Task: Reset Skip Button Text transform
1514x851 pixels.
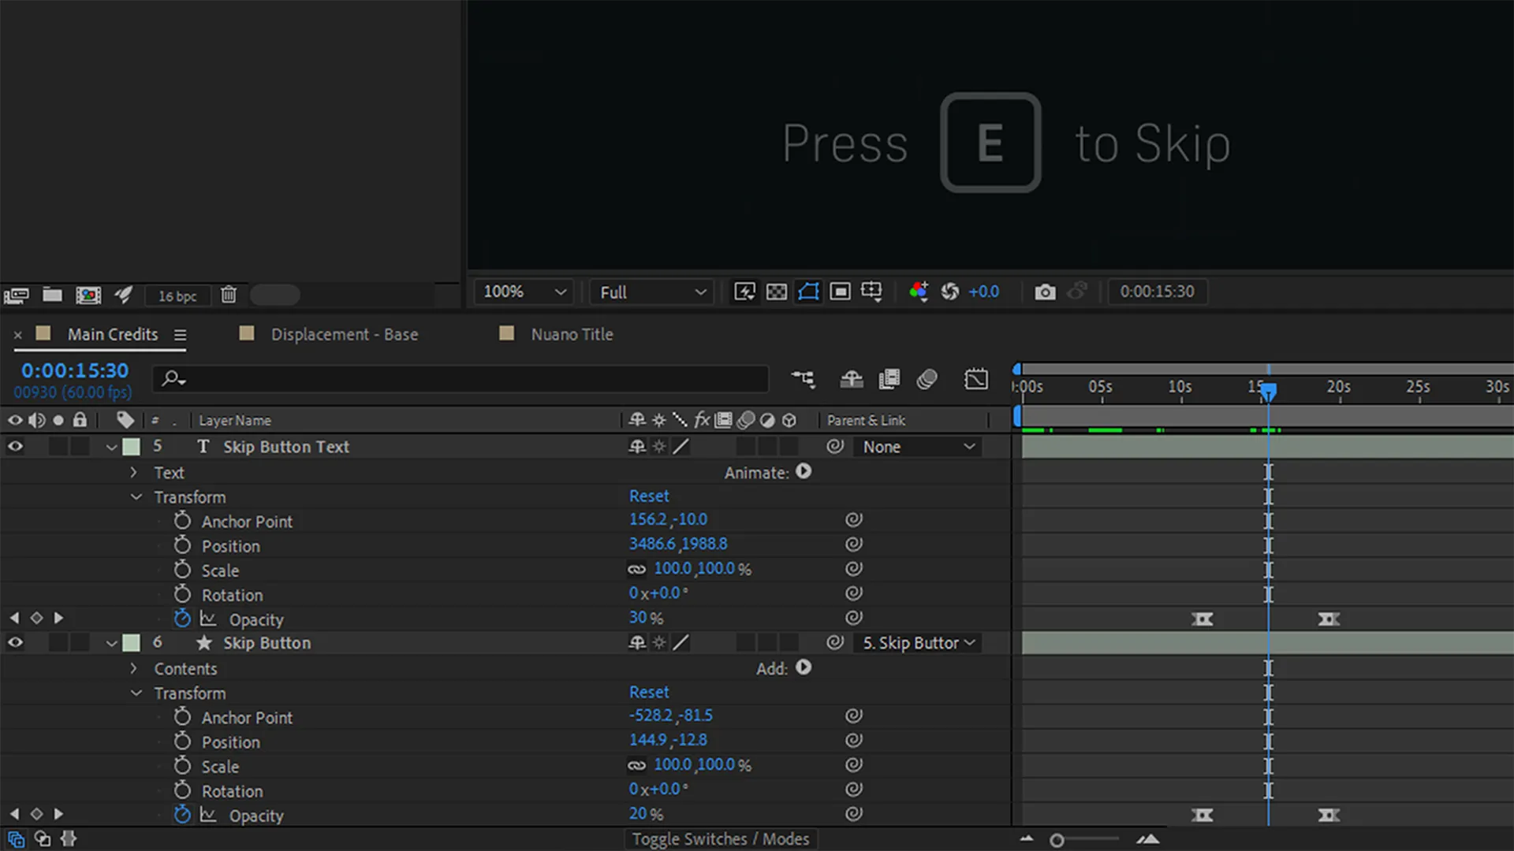Action: coord(649,496)
